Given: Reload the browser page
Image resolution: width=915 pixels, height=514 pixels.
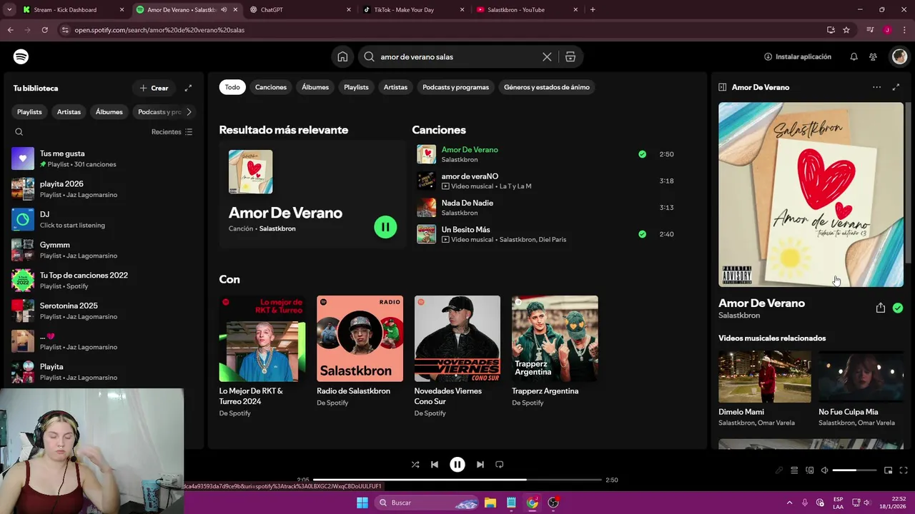Looking at the screenshot, I should 44,30.
